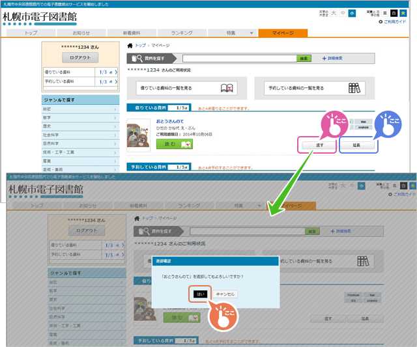Viewport: 417px width, 347px height.
Task: Open 借りている資料の一覧を見る in upper page
Action: point(187,88)
